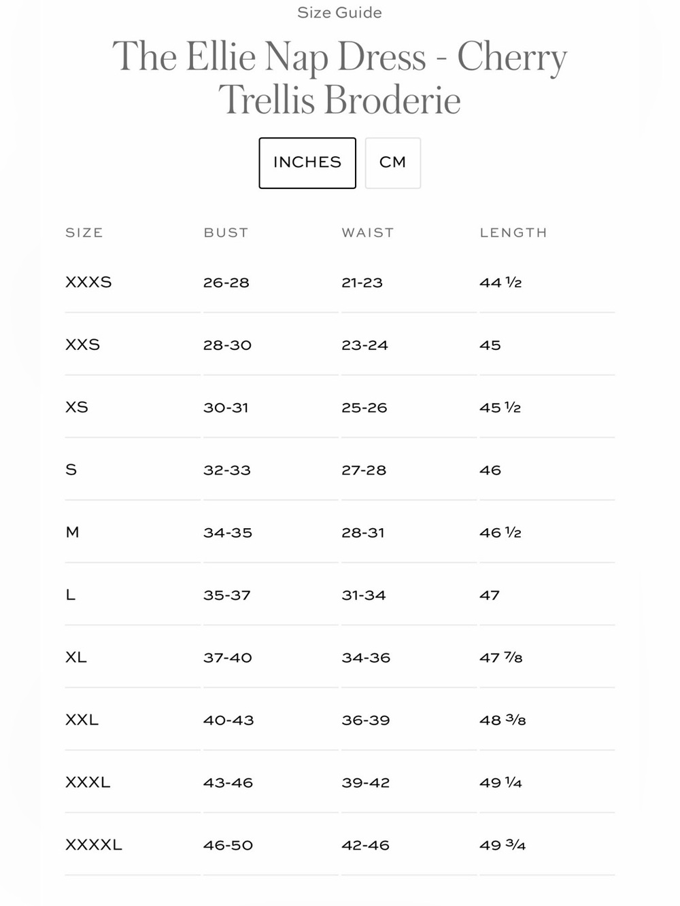Click waist value 39-42 for XXXL
This screenshot has height=906, width=680.
pyautogui.click(x=366, y=783)
